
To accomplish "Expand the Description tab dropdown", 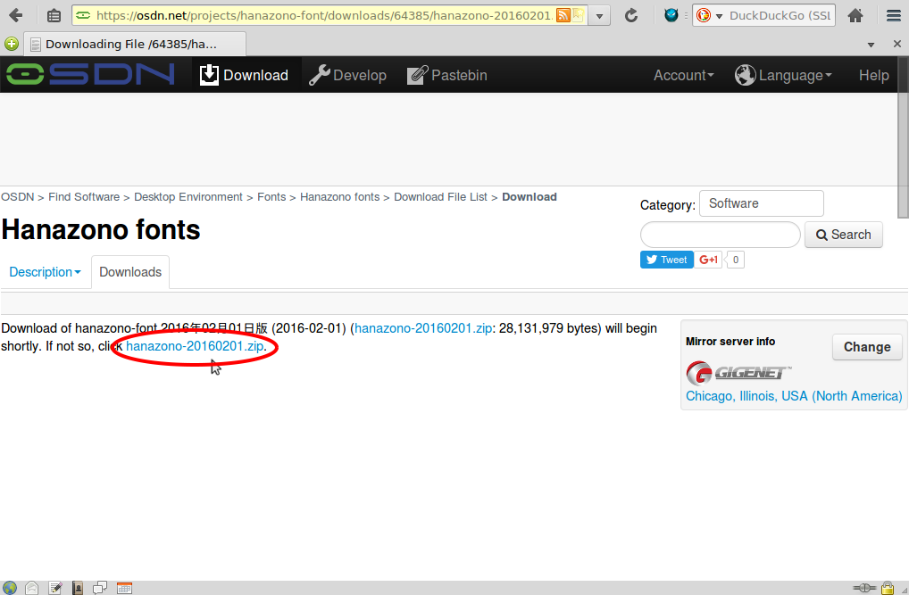I will pos(46,272).
